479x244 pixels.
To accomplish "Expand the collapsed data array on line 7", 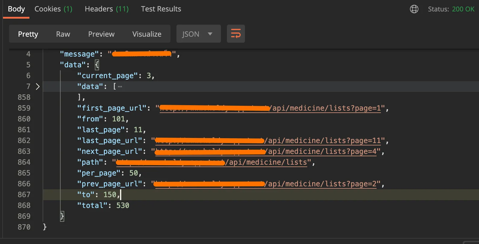I will (38, 87).
